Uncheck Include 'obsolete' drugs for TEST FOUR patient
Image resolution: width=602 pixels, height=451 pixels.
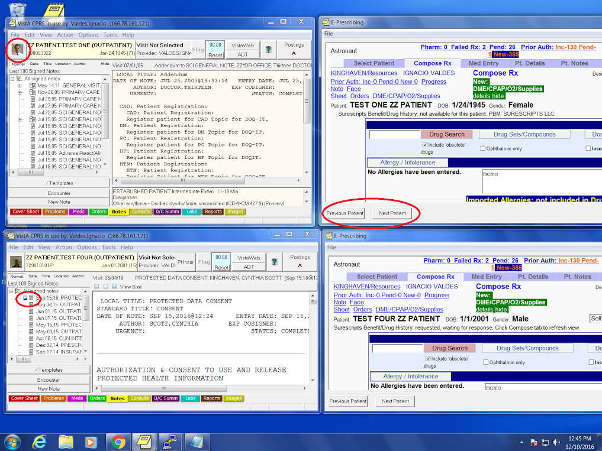point(428,358)
